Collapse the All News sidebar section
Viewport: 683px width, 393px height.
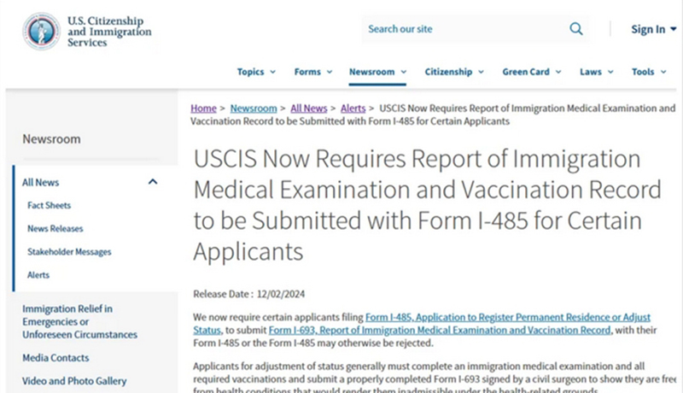pyautogui.click(x=153, y=182)
